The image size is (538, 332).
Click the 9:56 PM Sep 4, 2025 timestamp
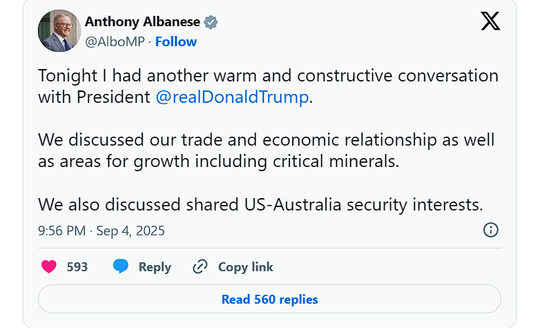pos(102,231)
